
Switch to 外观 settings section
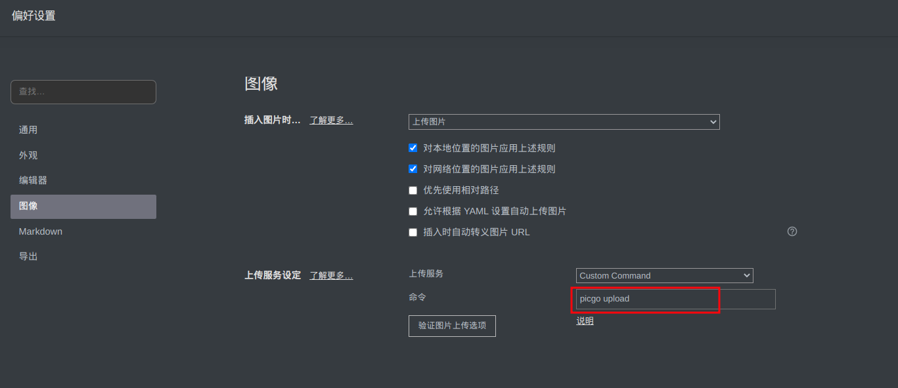coord(28,155)
